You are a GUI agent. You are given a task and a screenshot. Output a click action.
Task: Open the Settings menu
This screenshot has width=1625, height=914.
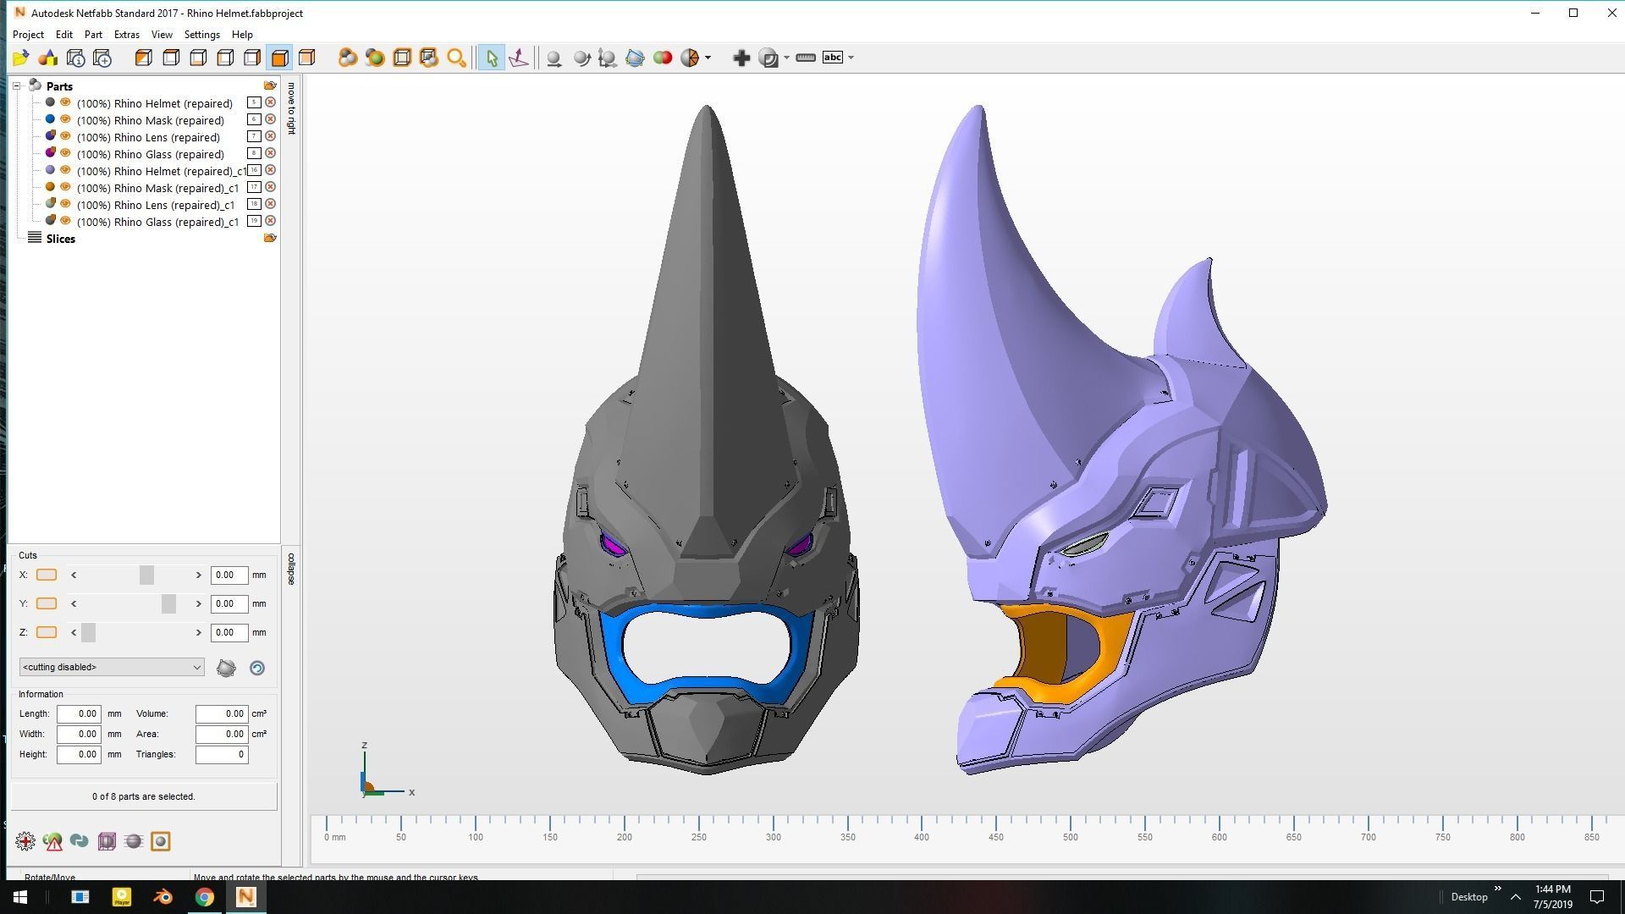click(x=201, y=35)
